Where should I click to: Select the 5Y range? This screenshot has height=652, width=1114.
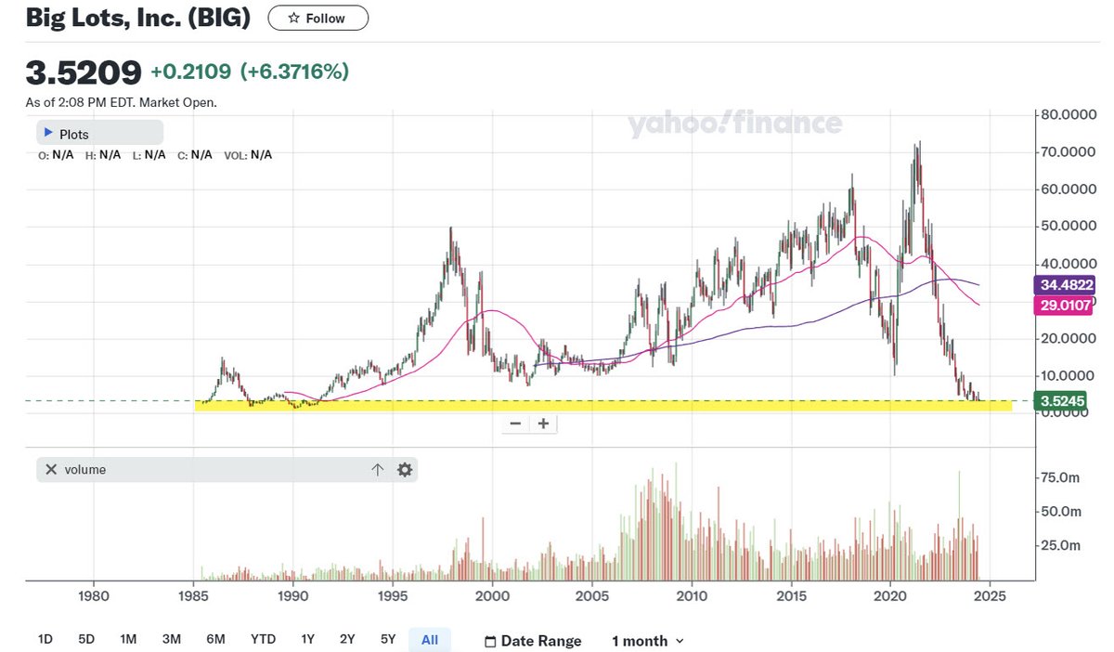click(x=388, y=639)
